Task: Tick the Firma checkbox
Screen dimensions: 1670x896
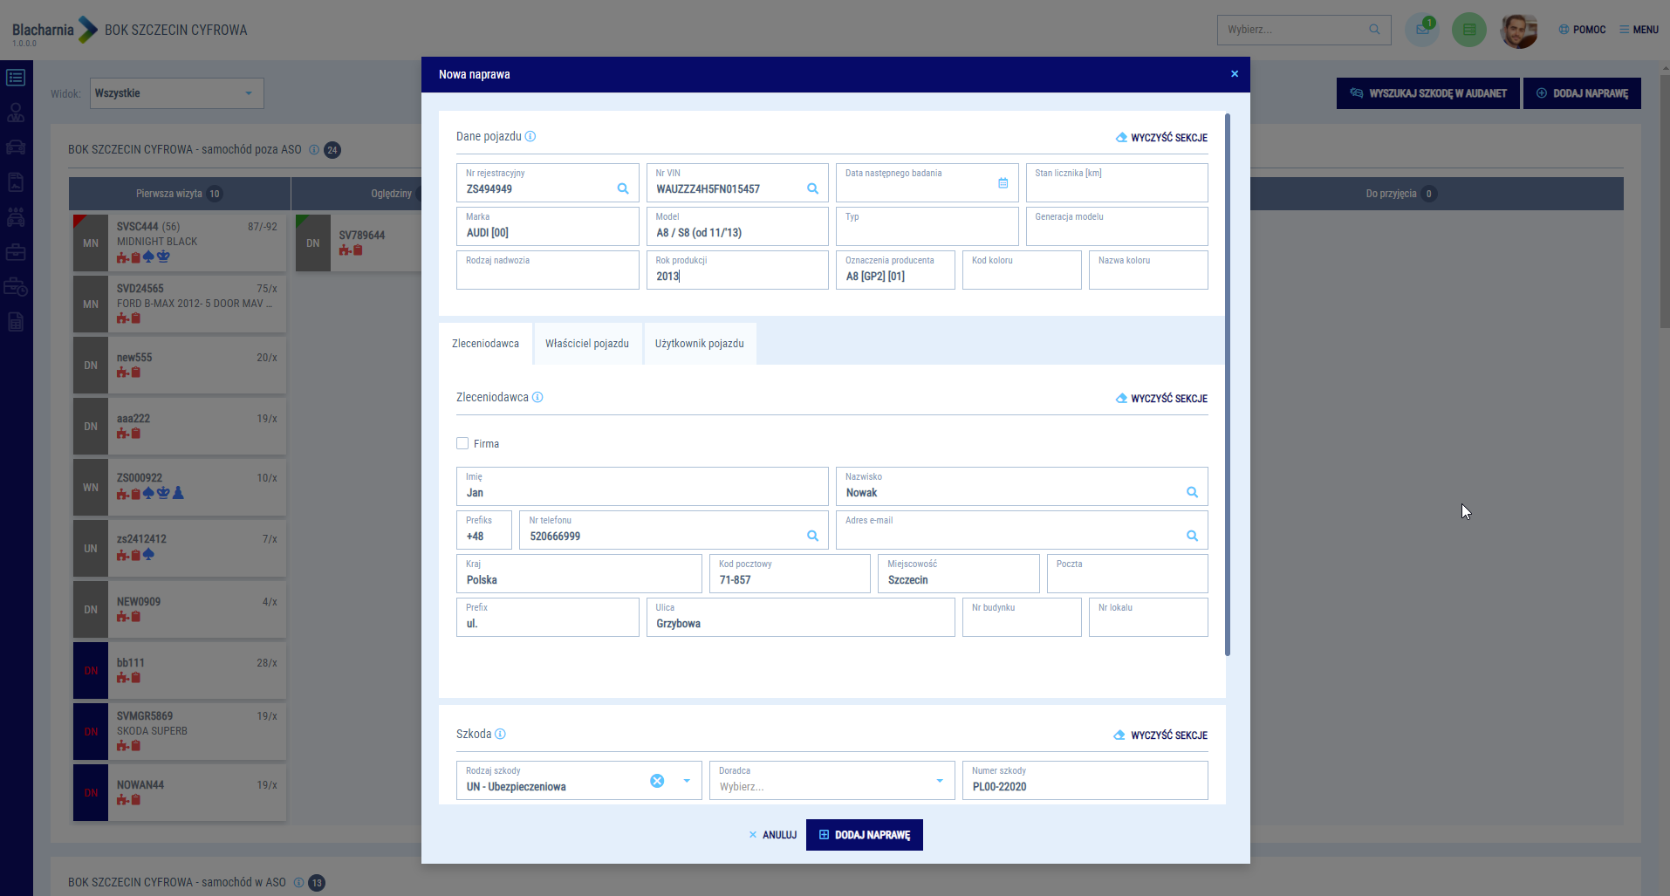Action: click(x=462, y=443)
